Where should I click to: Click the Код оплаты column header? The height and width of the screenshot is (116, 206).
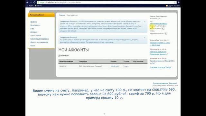click(138, 62)
